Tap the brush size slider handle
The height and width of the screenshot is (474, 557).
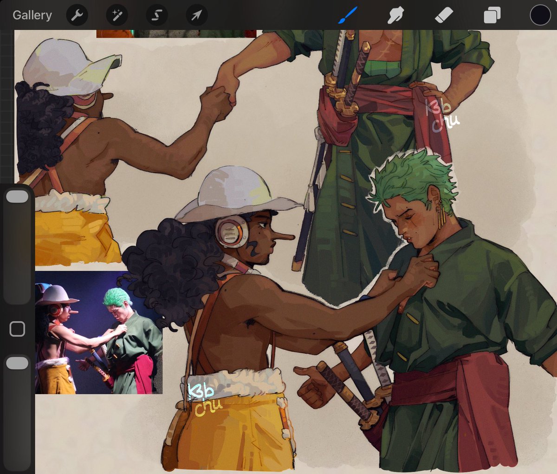click(17, 196)
